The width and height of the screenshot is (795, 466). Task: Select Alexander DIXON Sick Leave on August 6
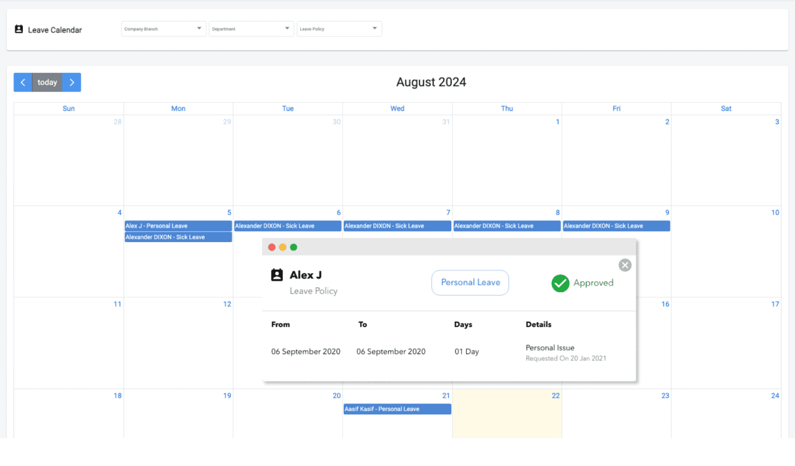pyautogui.click(x=288, y=226)
